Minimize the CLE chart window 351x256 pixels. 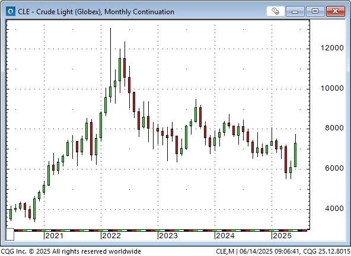click(x=295, y=11)
